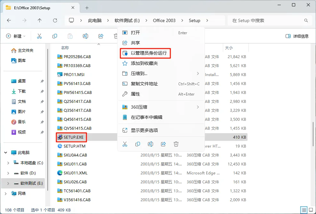Click the navigation pane scrollbar

[x=48, y=120]
